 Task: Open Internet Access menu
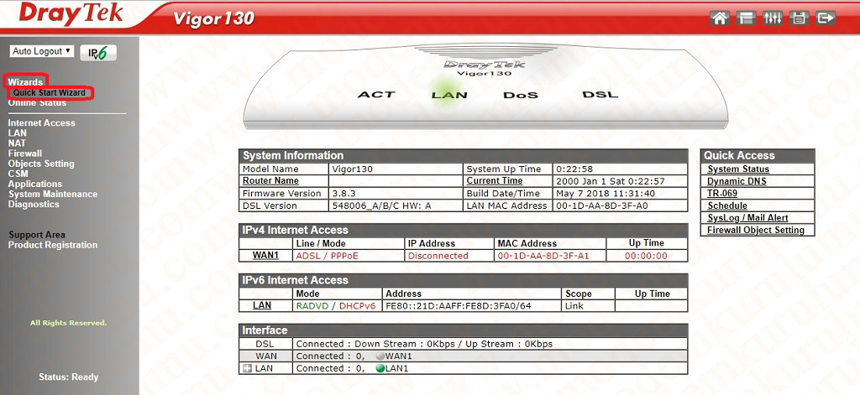click(x=42, y=123)
